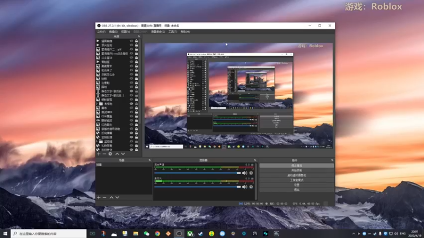This screenshot has width=424, height=238.
Task: Toggle visibility eye for 表情包 folder
Action: (131, 104)
